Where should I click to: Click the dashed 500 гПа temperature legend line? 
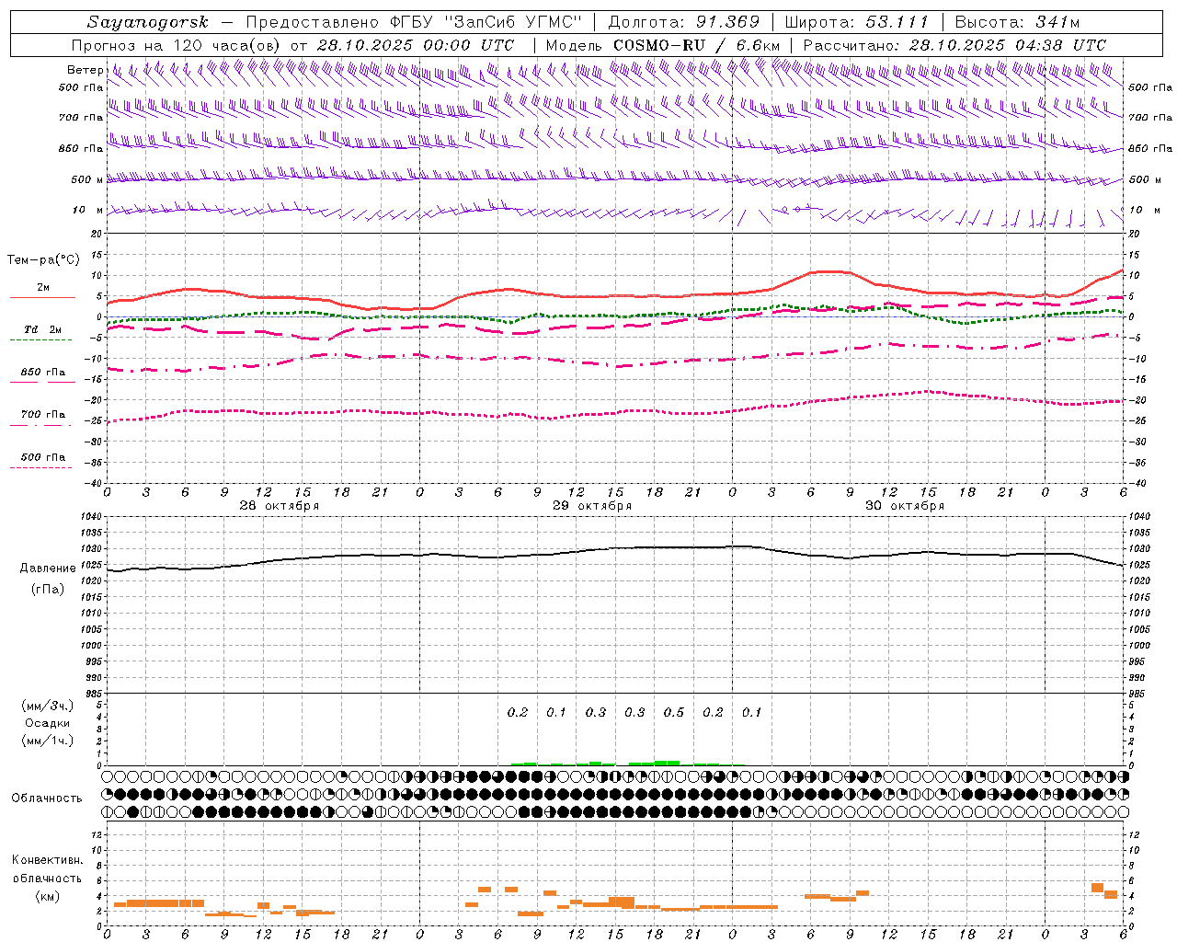(x=40, y=467)
